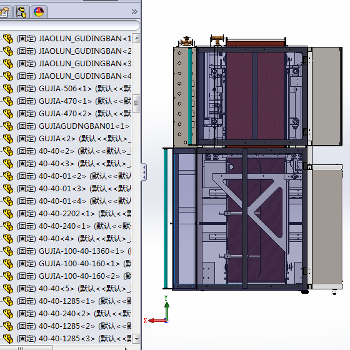Open the PropertyManager tab icon
The height and width of the screenshot is (350, 350).
click(4, 12)
